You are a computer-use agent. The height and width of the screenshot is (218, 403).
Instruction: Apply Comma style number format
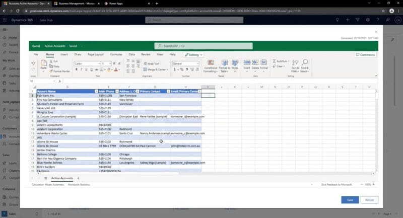coord(187,69)
